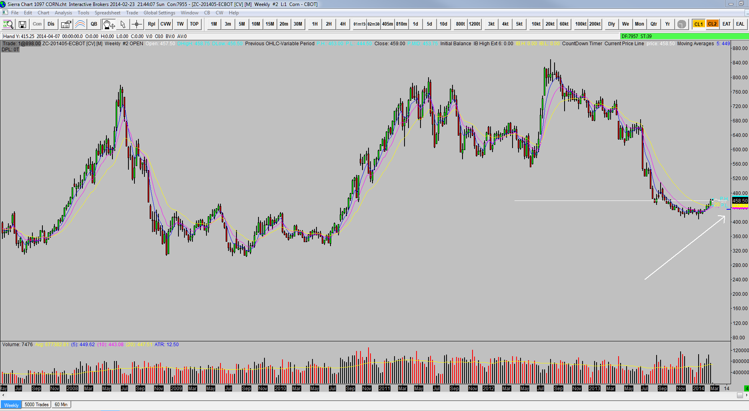Set bar period to 200kt
Viewport: 749px width, 411px height.
coord(595,24)
